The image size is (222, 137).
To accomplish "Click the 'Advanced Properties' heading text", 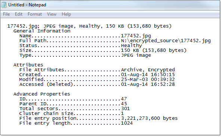I will coord(41,94).
